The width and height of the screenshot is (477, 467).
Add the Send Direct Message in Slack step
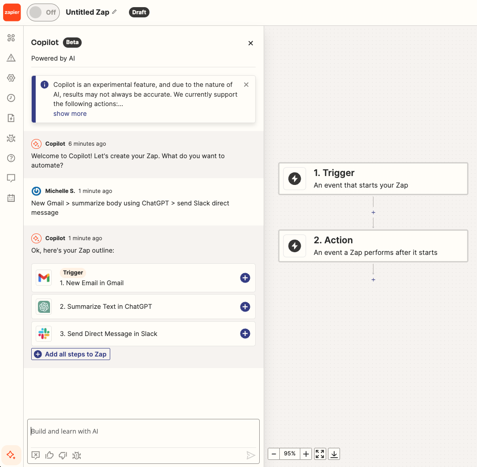click(x=245, y=334)
